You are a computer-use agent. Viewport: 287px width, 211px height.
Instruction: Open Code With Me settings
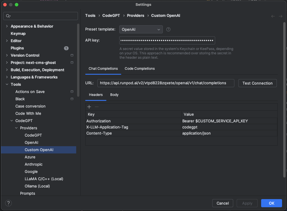click(x=28, y=113)
